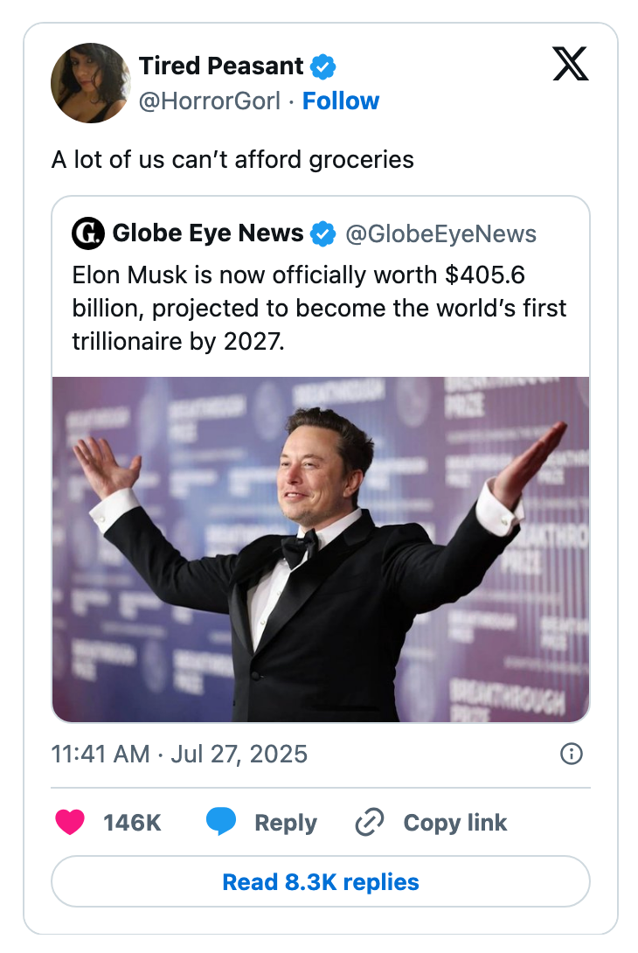Open Tired Peasant's profile picture
The image size is (638, 953).
[x=90, y=82]
